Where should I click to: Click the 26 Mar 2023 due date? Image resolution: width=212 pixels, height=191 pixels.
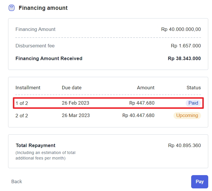tap(76, 116)
